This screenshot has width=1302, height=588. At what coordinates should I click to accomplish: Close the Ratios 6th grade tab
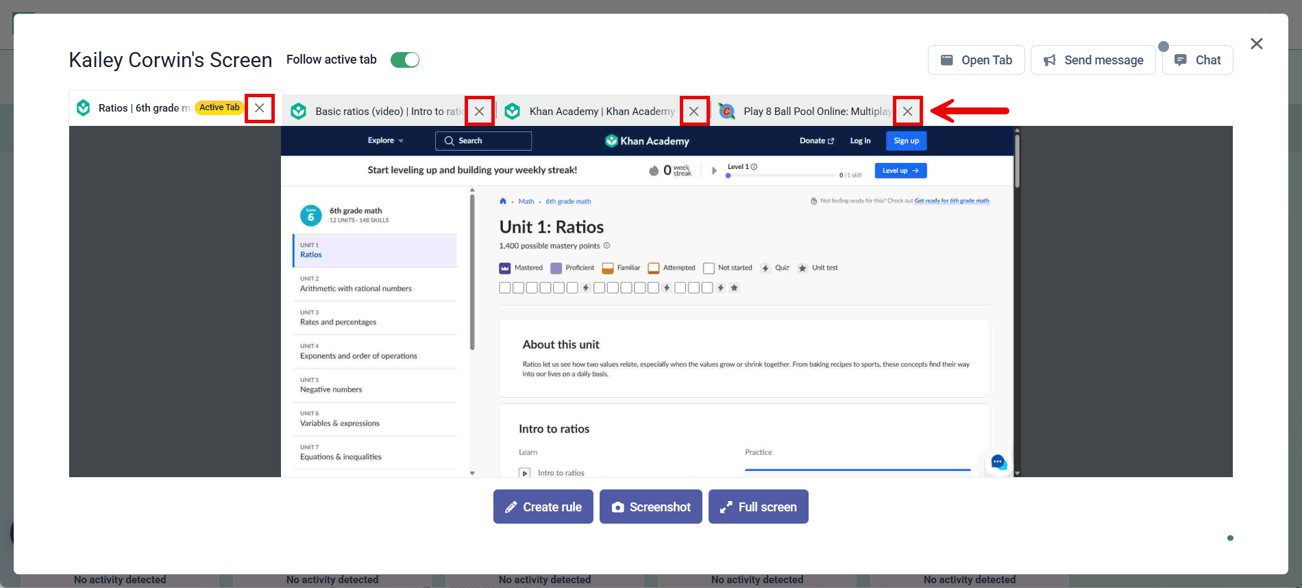tap(260, 108)
